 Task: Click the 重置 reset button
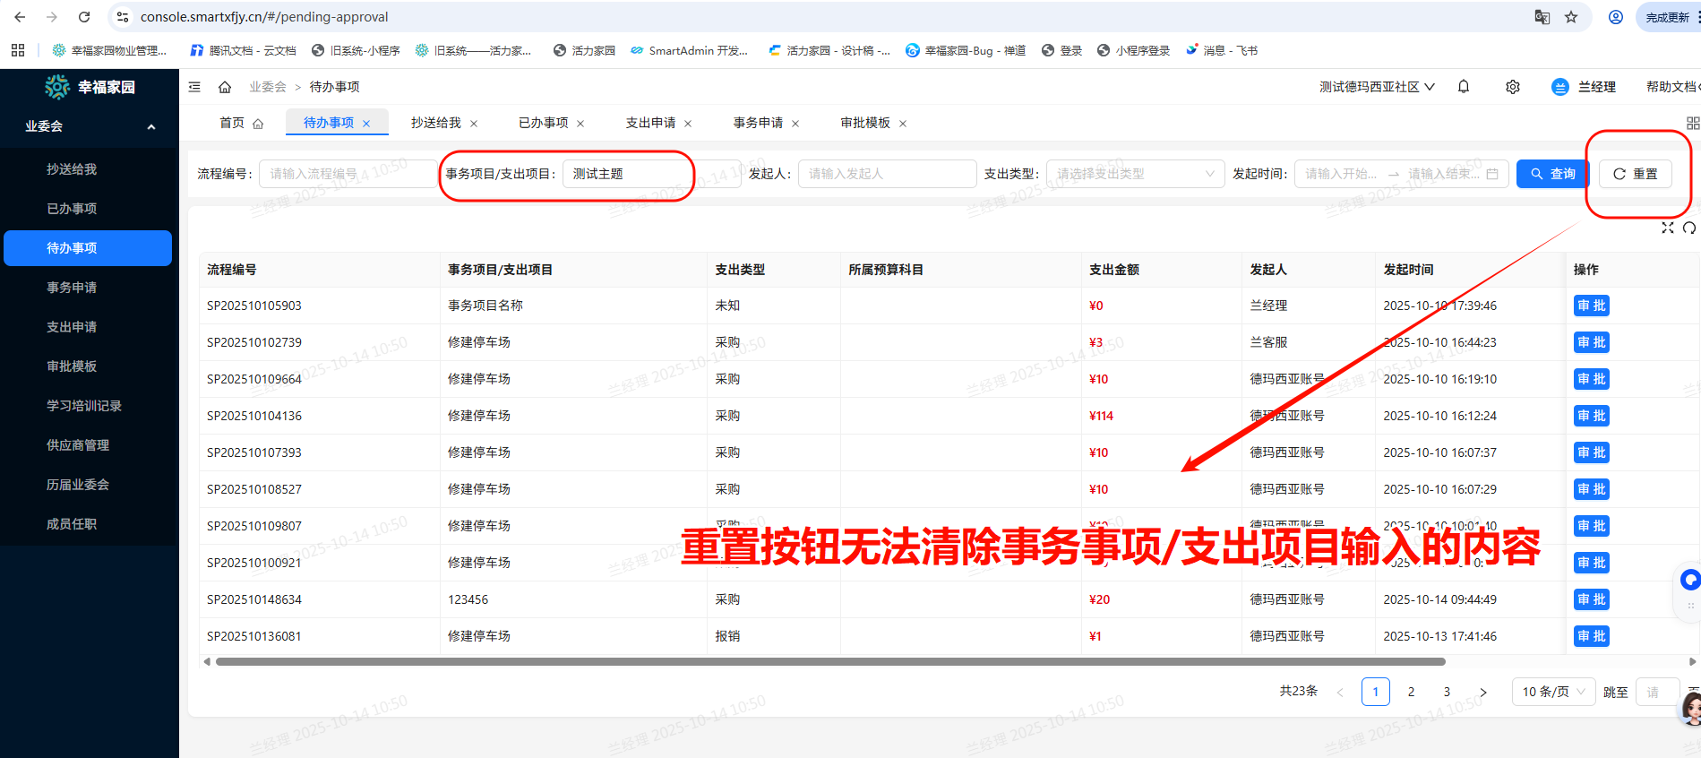pyautogui.click(x=1635, y=174)
